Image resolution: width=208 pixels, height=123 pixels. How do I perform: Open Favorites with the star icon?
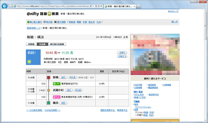coord(200,6)
